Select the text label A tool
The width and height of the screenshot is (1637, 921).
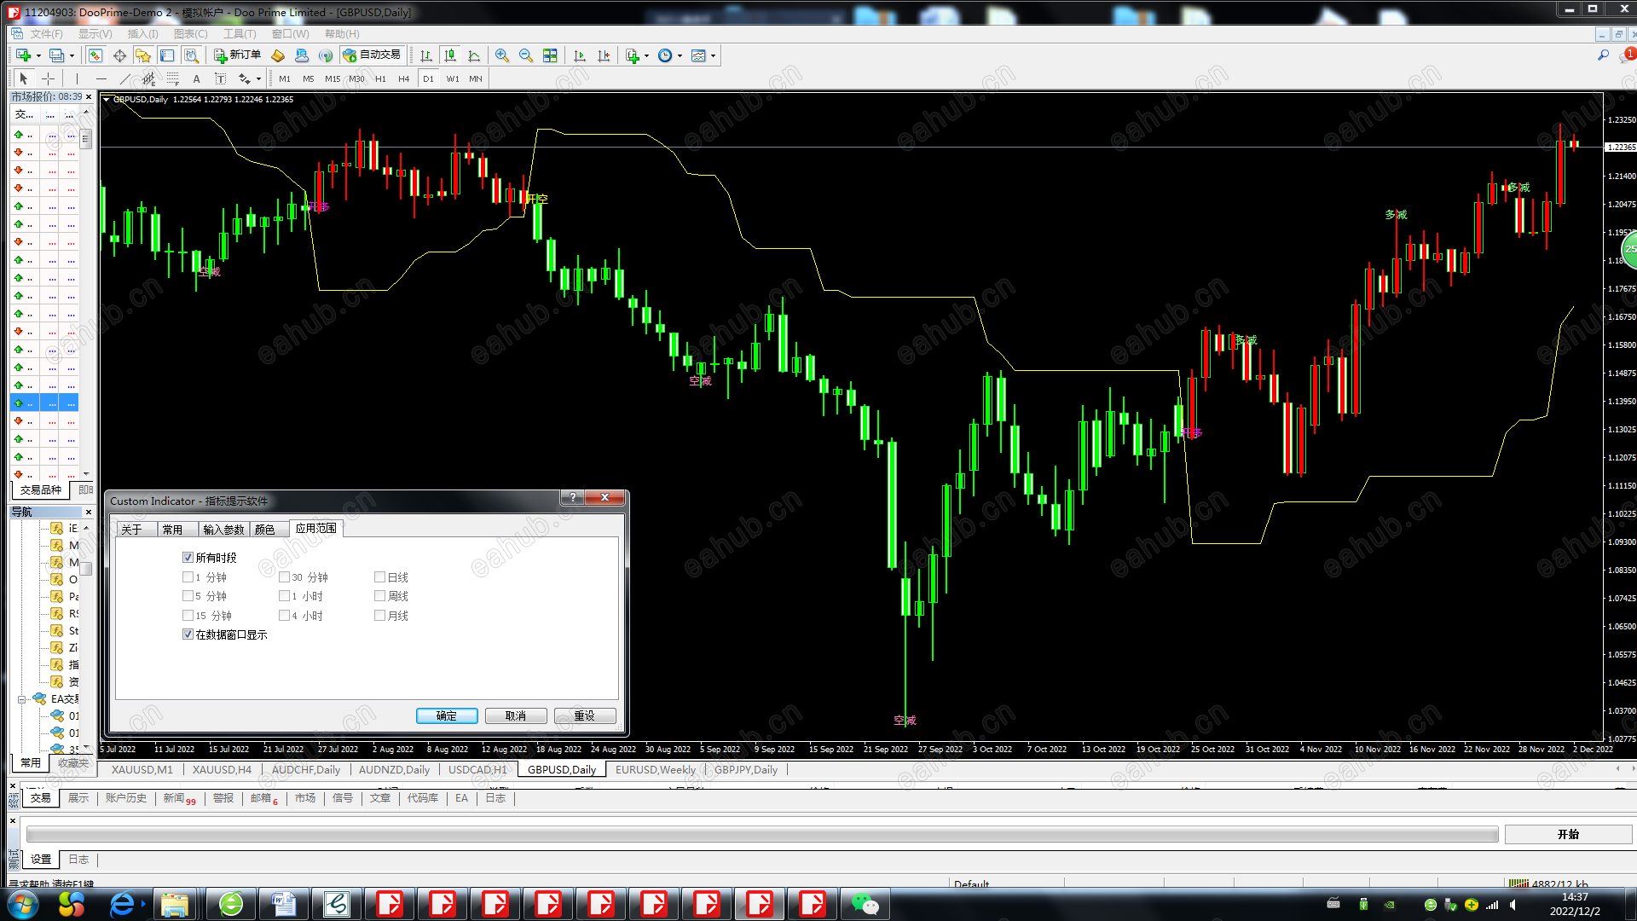pos(196,78)
